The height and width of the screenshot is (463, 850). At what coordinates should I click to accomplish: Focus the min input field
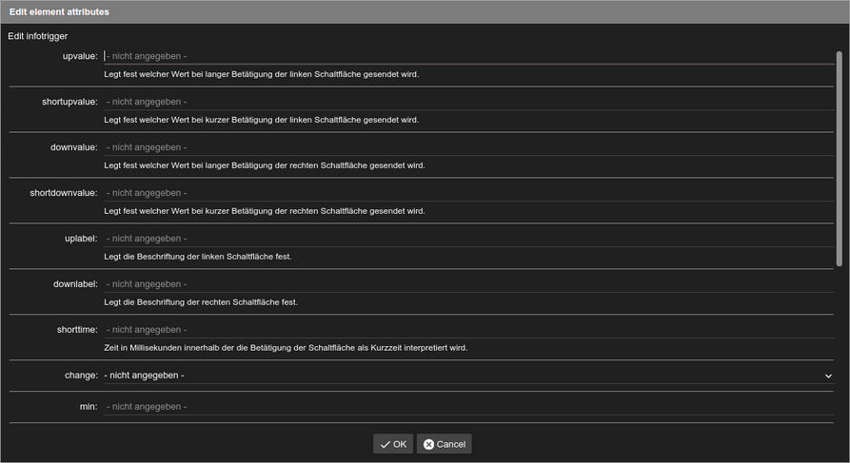pos(469,407)
